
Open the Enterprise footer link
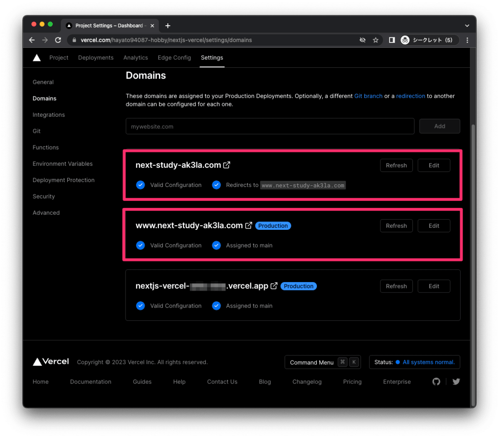tap(397, 381)
